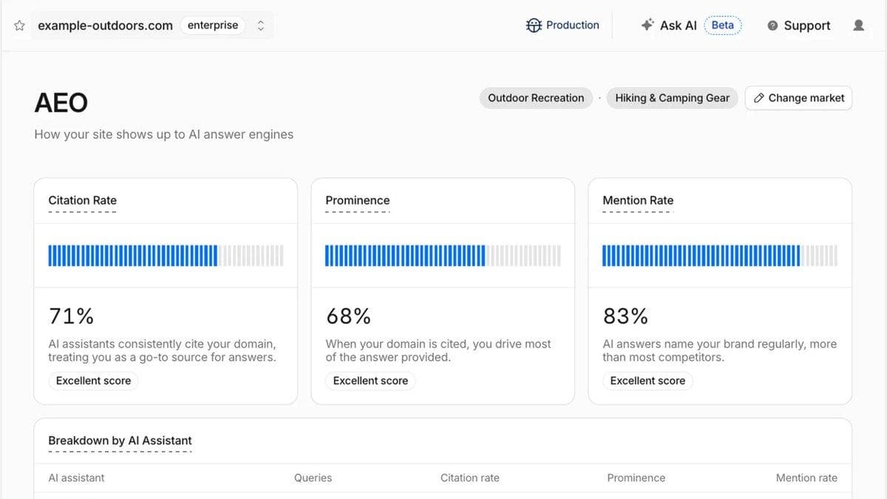Viewport: 887px width, 499px height.
Task: Click the Mention Rate progress bar
Action: point(720,256)
